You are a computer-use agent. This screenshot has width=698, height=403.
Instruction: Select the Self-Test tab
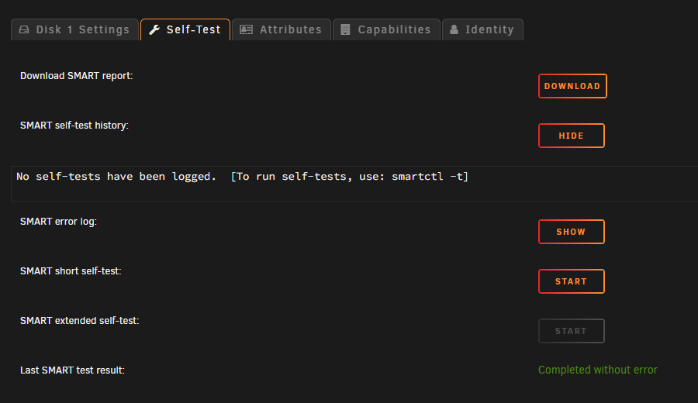pos(185,29)
